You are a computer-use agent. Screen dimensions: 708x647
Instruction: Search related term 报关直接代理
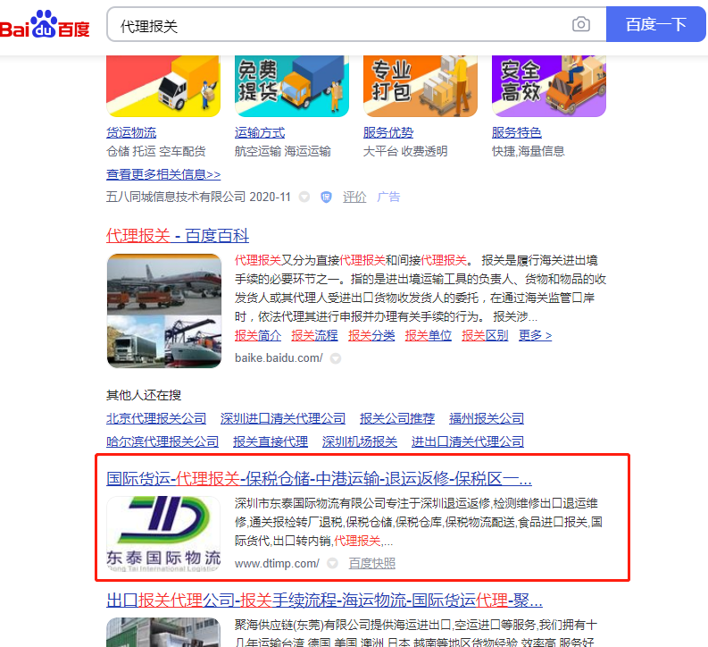pyautogui.click(x=271, y=441)
